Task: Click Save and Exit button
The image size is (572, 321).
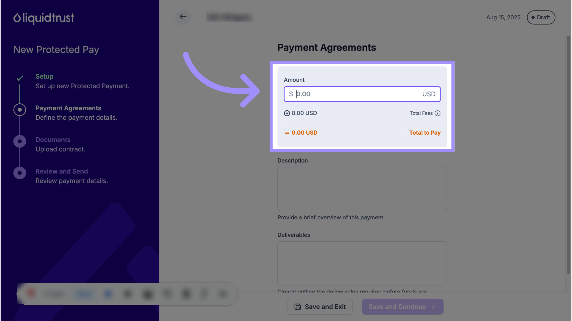Action: [320, 307]
